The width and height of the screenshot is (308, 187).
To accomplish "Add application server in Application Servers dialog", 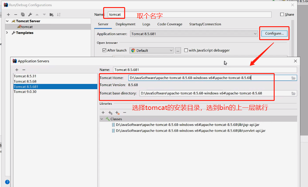I will [17, 70].
